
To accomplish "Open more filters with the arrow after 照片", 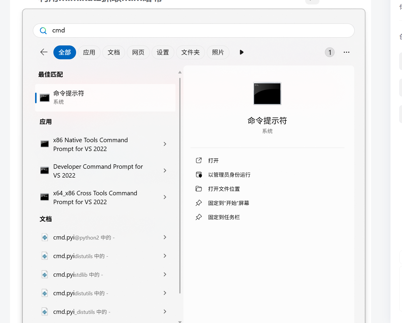I will tap(241, 52).
